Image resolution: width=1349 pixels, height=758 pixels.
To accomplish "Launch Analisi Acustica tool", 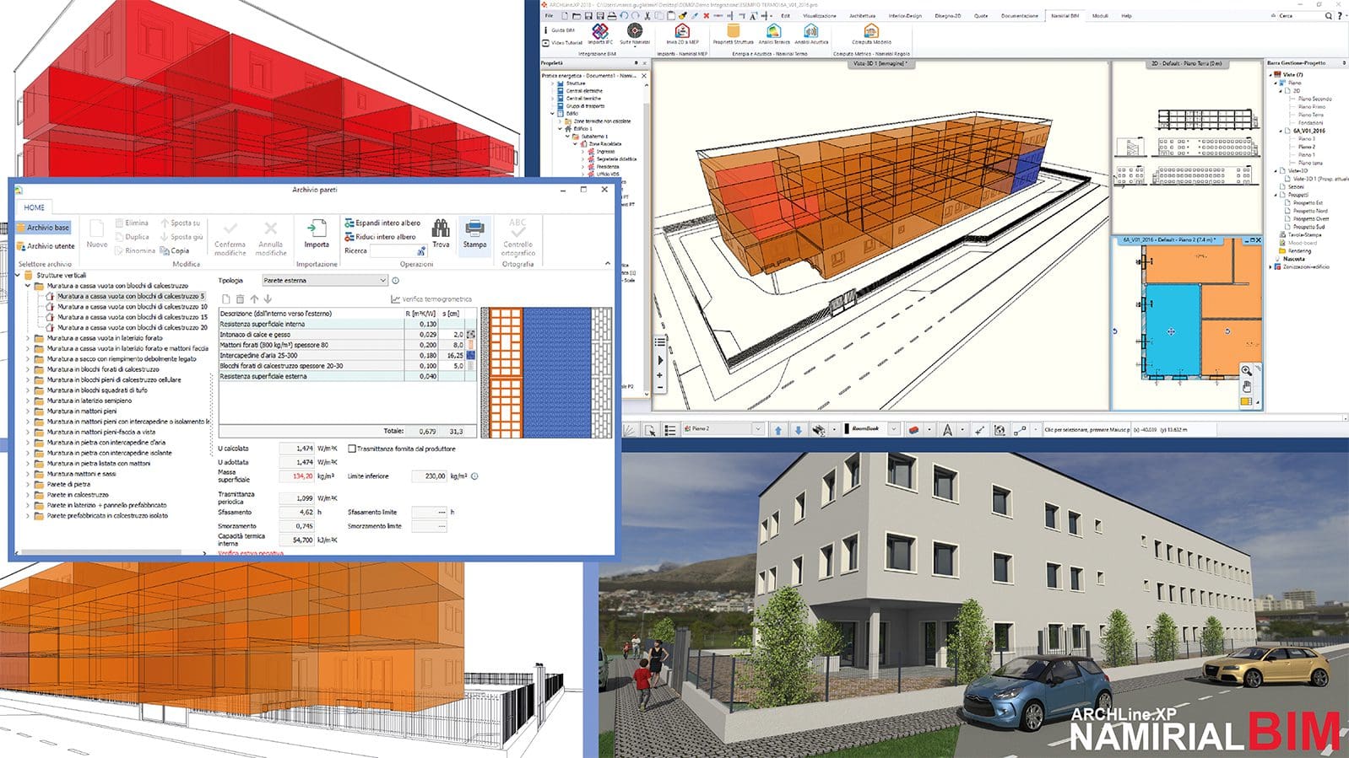I will 811,30.
